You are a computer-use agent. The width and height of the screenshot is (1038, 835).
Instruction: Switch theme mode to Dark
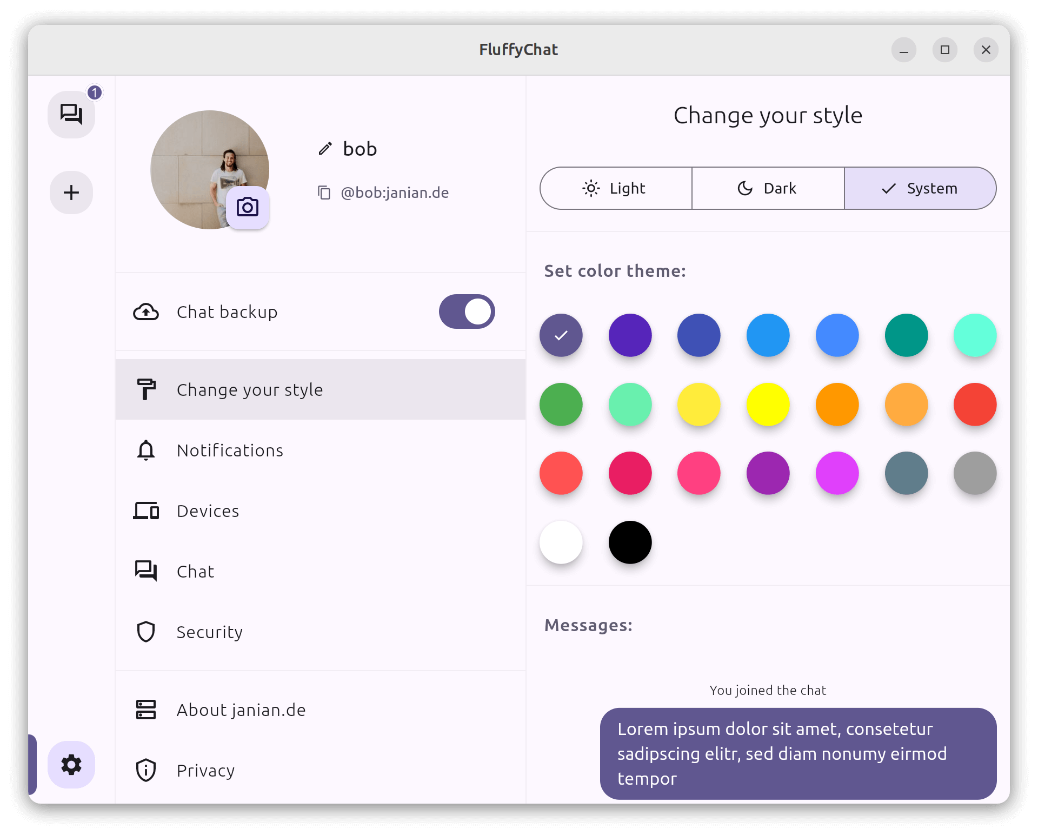768,188
